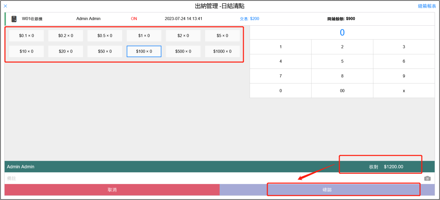Select the $0.5 × 0 denomination

point(105,36)
